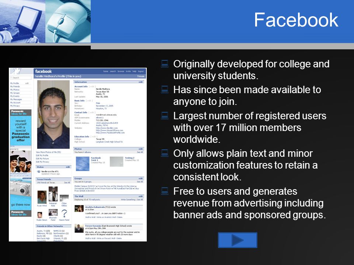Open 'My Messages' in facebook sidebar
The image size is (354, 265).
click(16, 99)
